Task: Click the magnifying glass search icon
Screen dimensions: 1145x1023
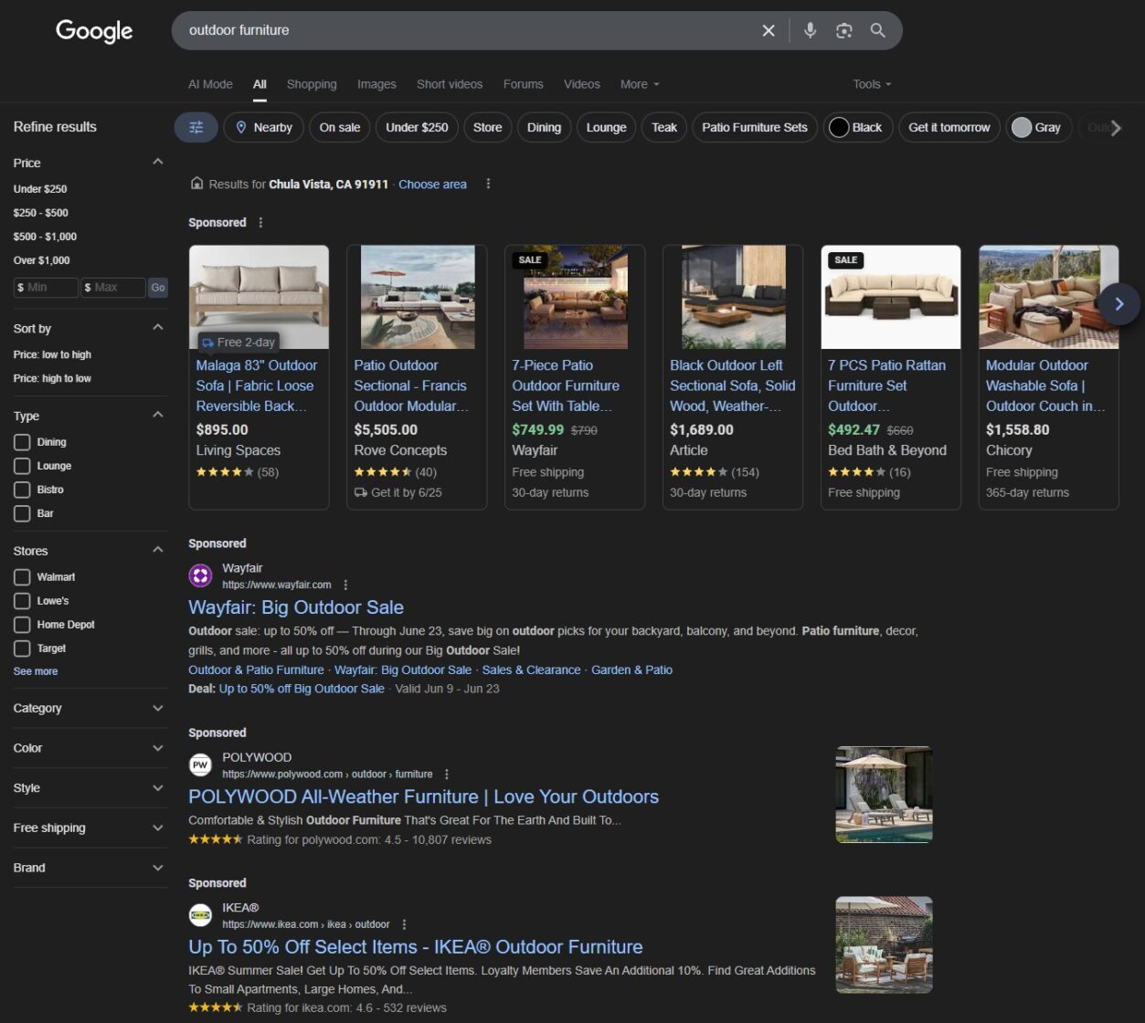Action: 877,30
